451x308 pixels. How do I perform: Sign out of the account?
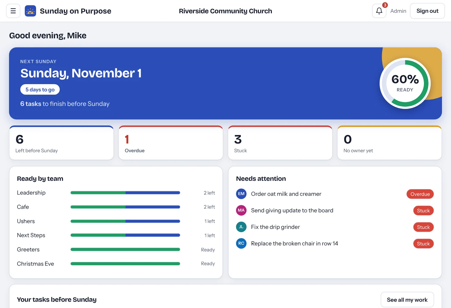[x=427, y=11]
